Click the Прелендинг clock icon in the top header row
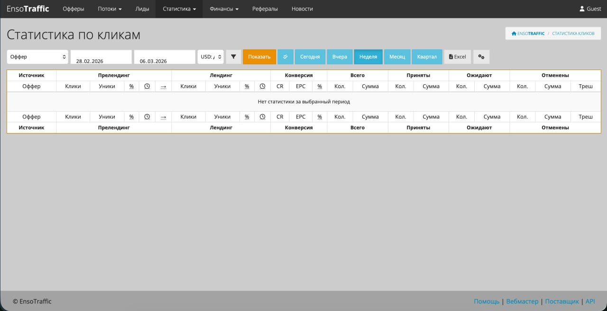This screenshot has width=607, height=311. click(147, 86)
